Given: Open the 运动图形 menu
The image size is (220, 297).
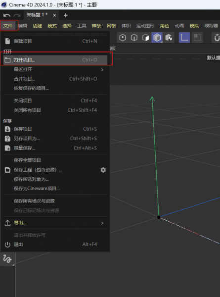Looking at the screenshot, I should click(145, 26).
